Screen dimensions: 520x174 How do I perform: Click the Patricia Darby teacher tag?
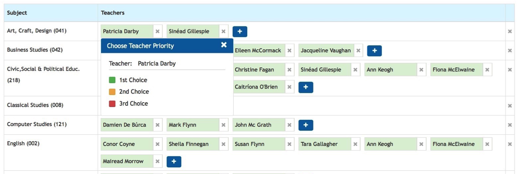coord(127,32)
